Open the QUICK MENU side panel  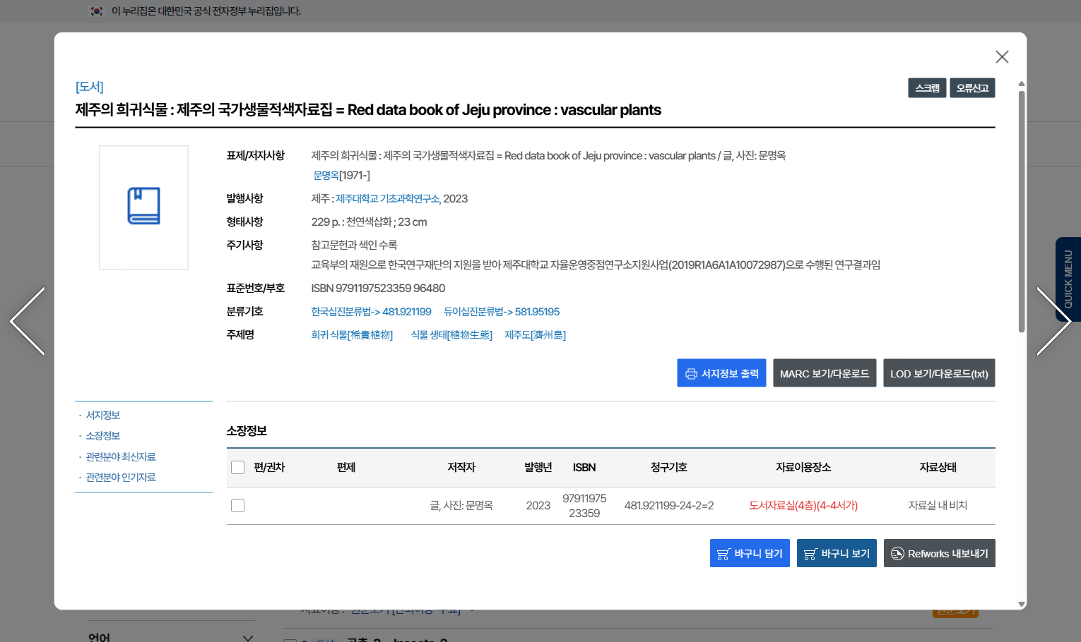[x=1068, y=279]
